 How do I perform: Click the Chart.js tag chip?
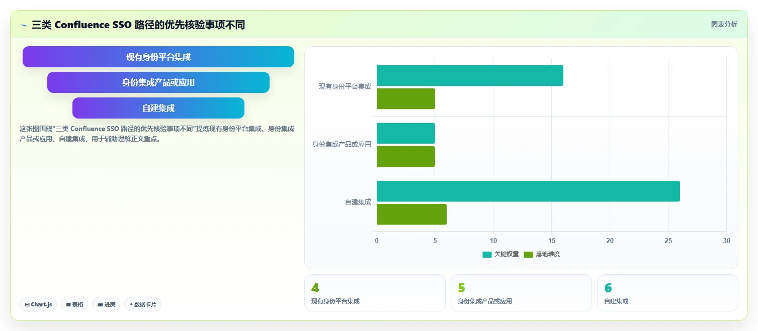pyautogui.click(x=38, y=304)
